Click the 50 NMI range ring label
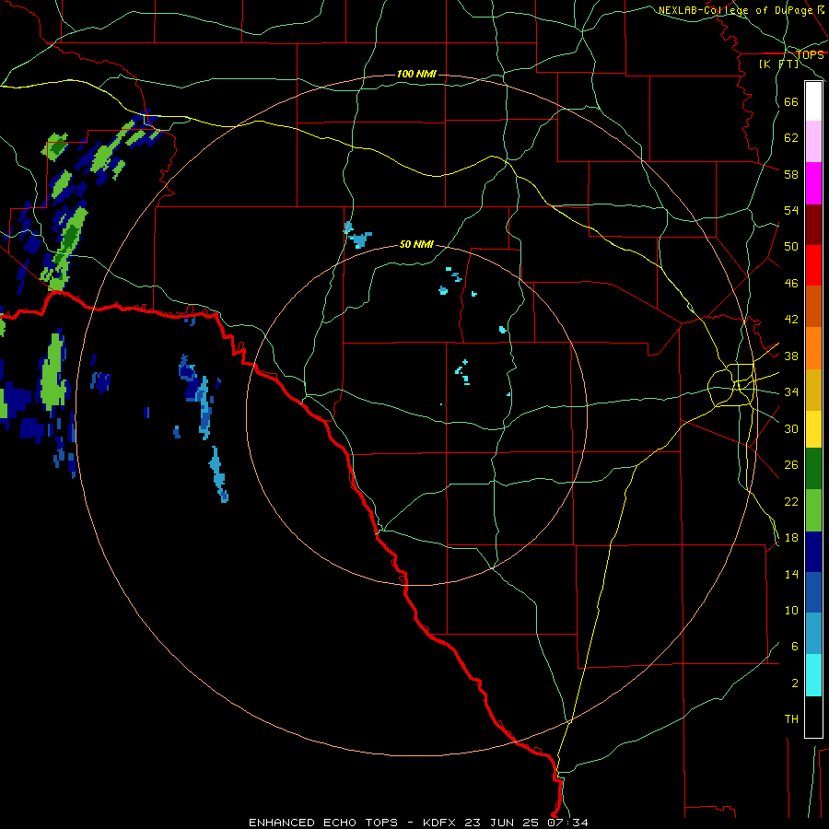The width and height of the screenshot is (829, 829). [416, 244]
